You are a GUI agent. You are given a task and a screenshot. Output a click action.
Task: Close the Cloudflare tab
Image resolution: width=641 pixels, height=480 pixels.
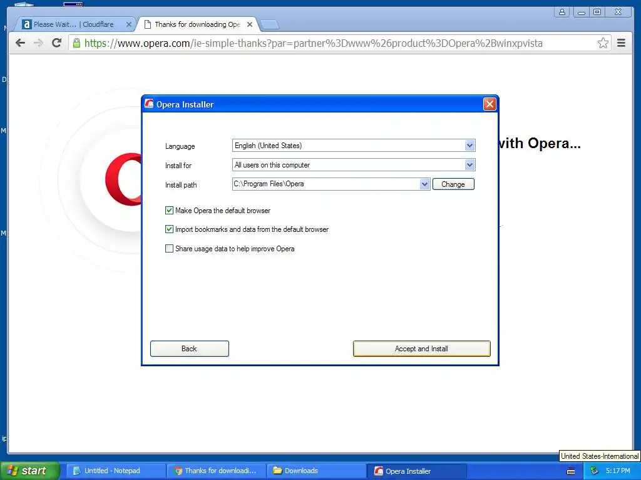tap(128, 24)
